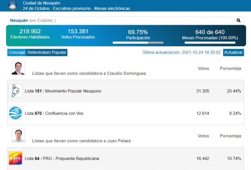Screen dimensions: 251x170
Task: Click the search magnifier icon
Action: (238, 21)
